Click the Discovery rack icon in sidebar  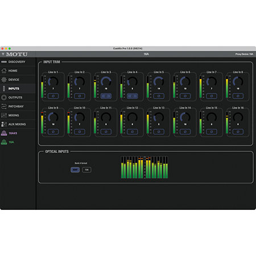tap(4, 62)
